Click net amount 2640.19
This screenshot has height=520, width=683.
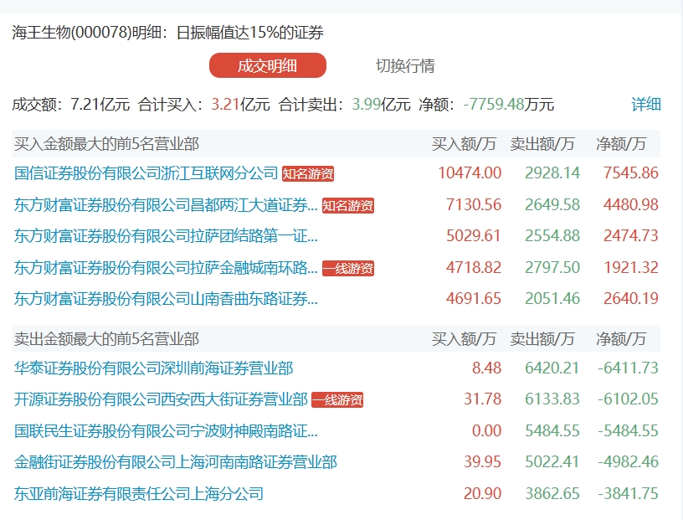(631, 299)
